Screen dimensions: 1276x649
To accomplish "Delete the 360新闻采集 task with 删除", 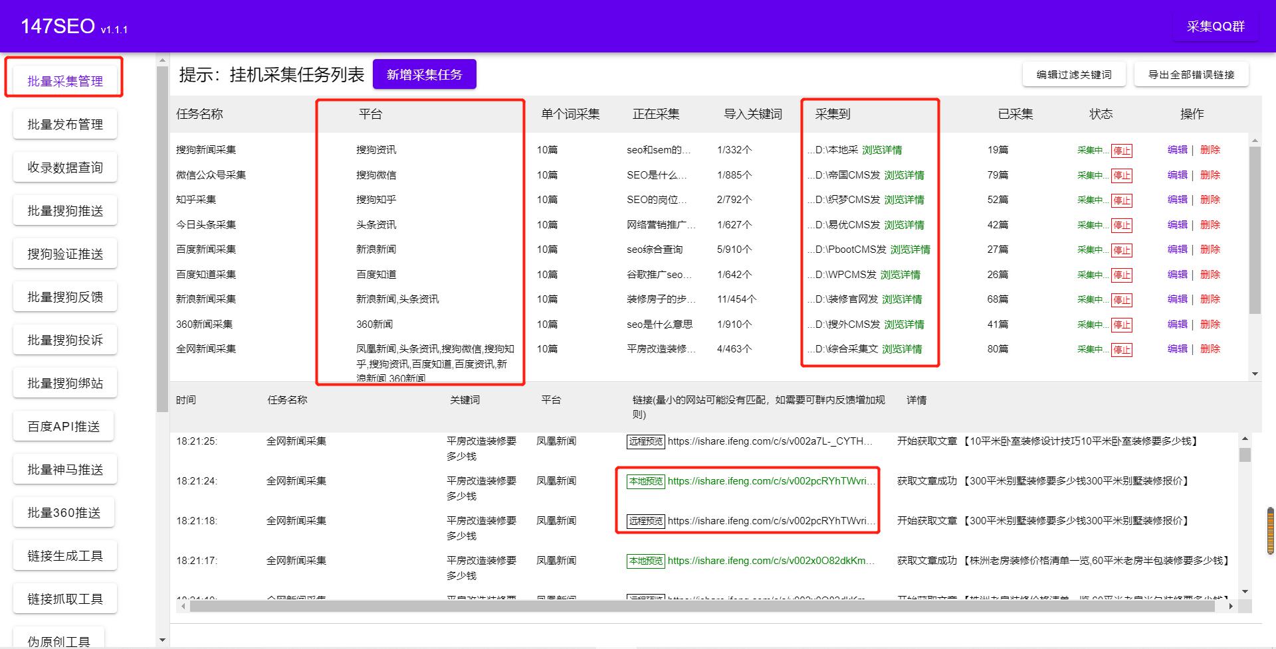I will 1211,324.
